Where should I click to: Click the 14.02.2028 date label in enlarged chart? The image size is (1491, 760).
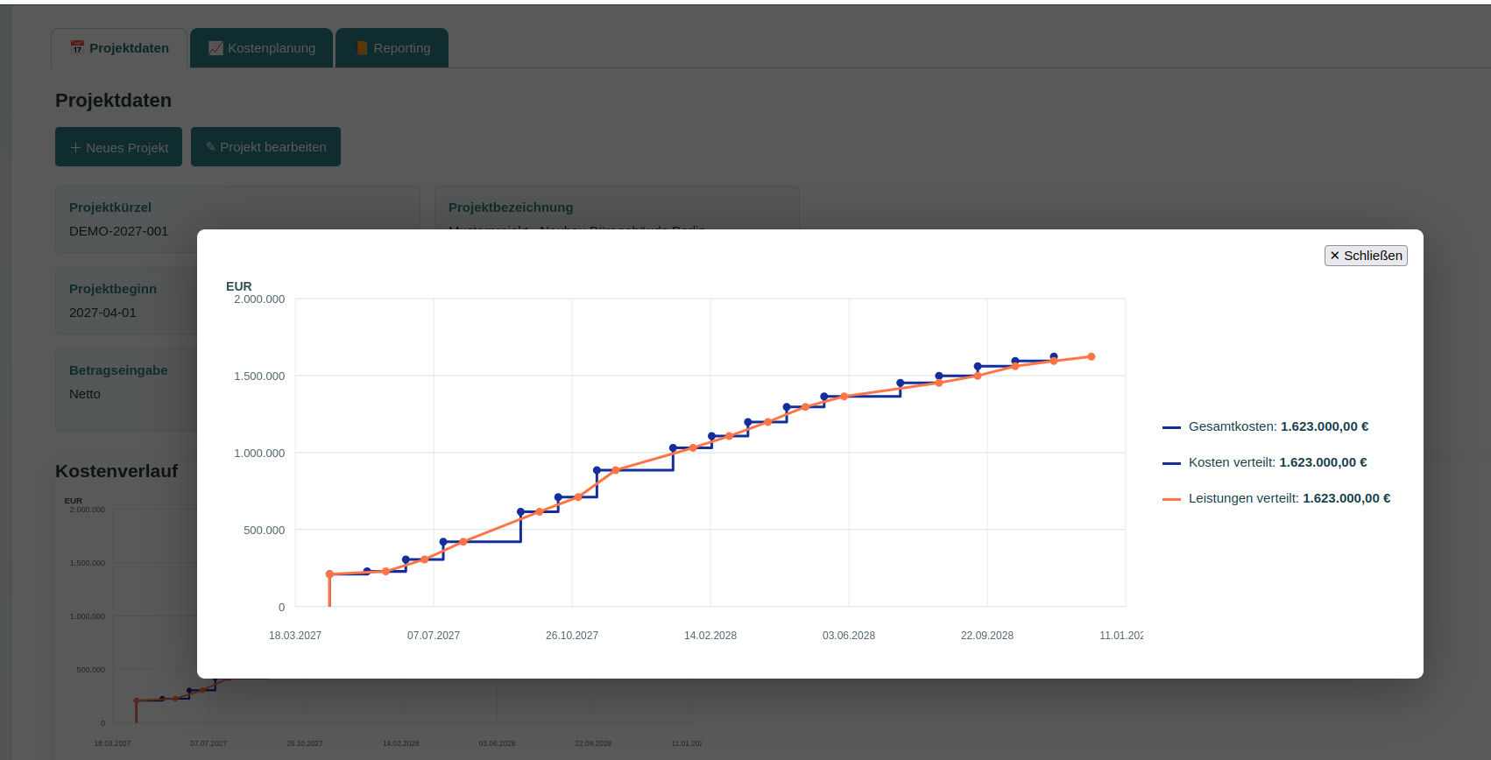coord(710,636)
